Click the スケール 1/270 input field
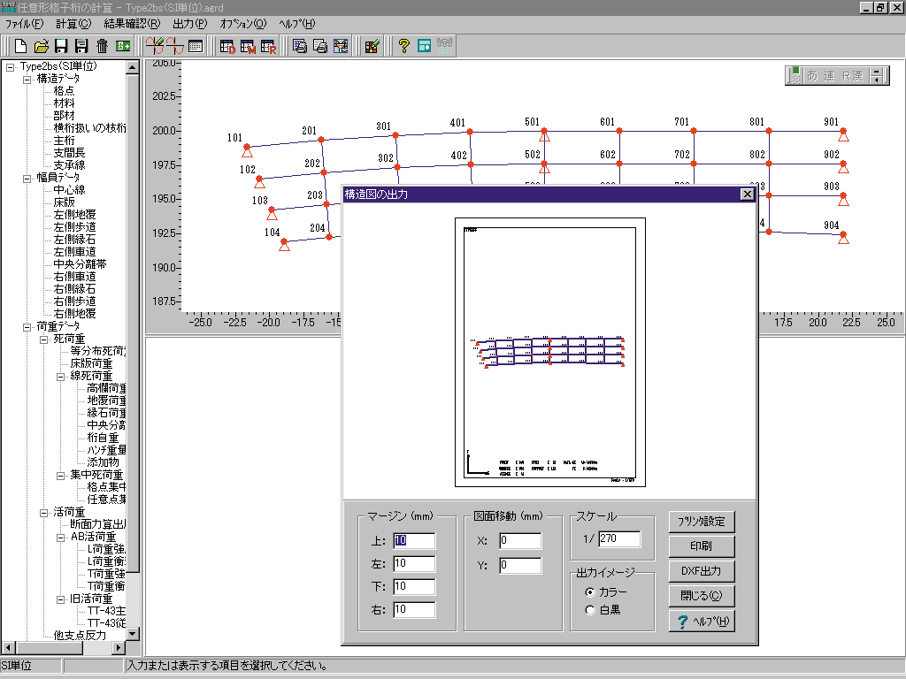906x679 pixels. pos(618,538)
